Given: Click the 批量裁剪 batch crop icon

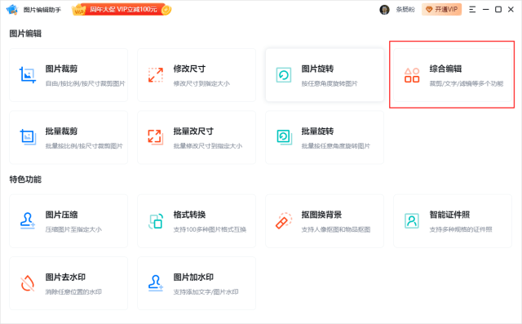Looking at the screenshot, I should [28, 137].
